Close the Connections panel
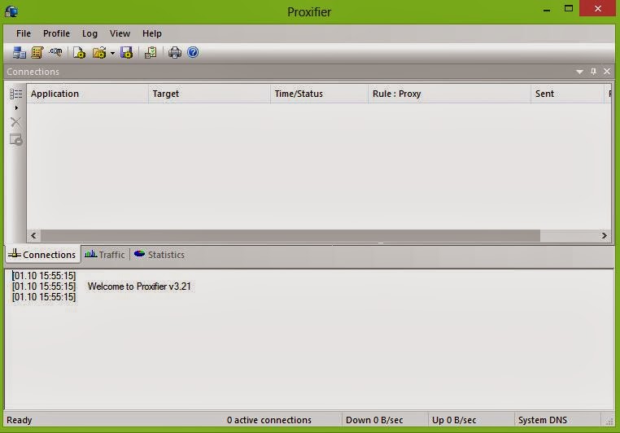This screenshot has height=433, width=620. (607, 71)
